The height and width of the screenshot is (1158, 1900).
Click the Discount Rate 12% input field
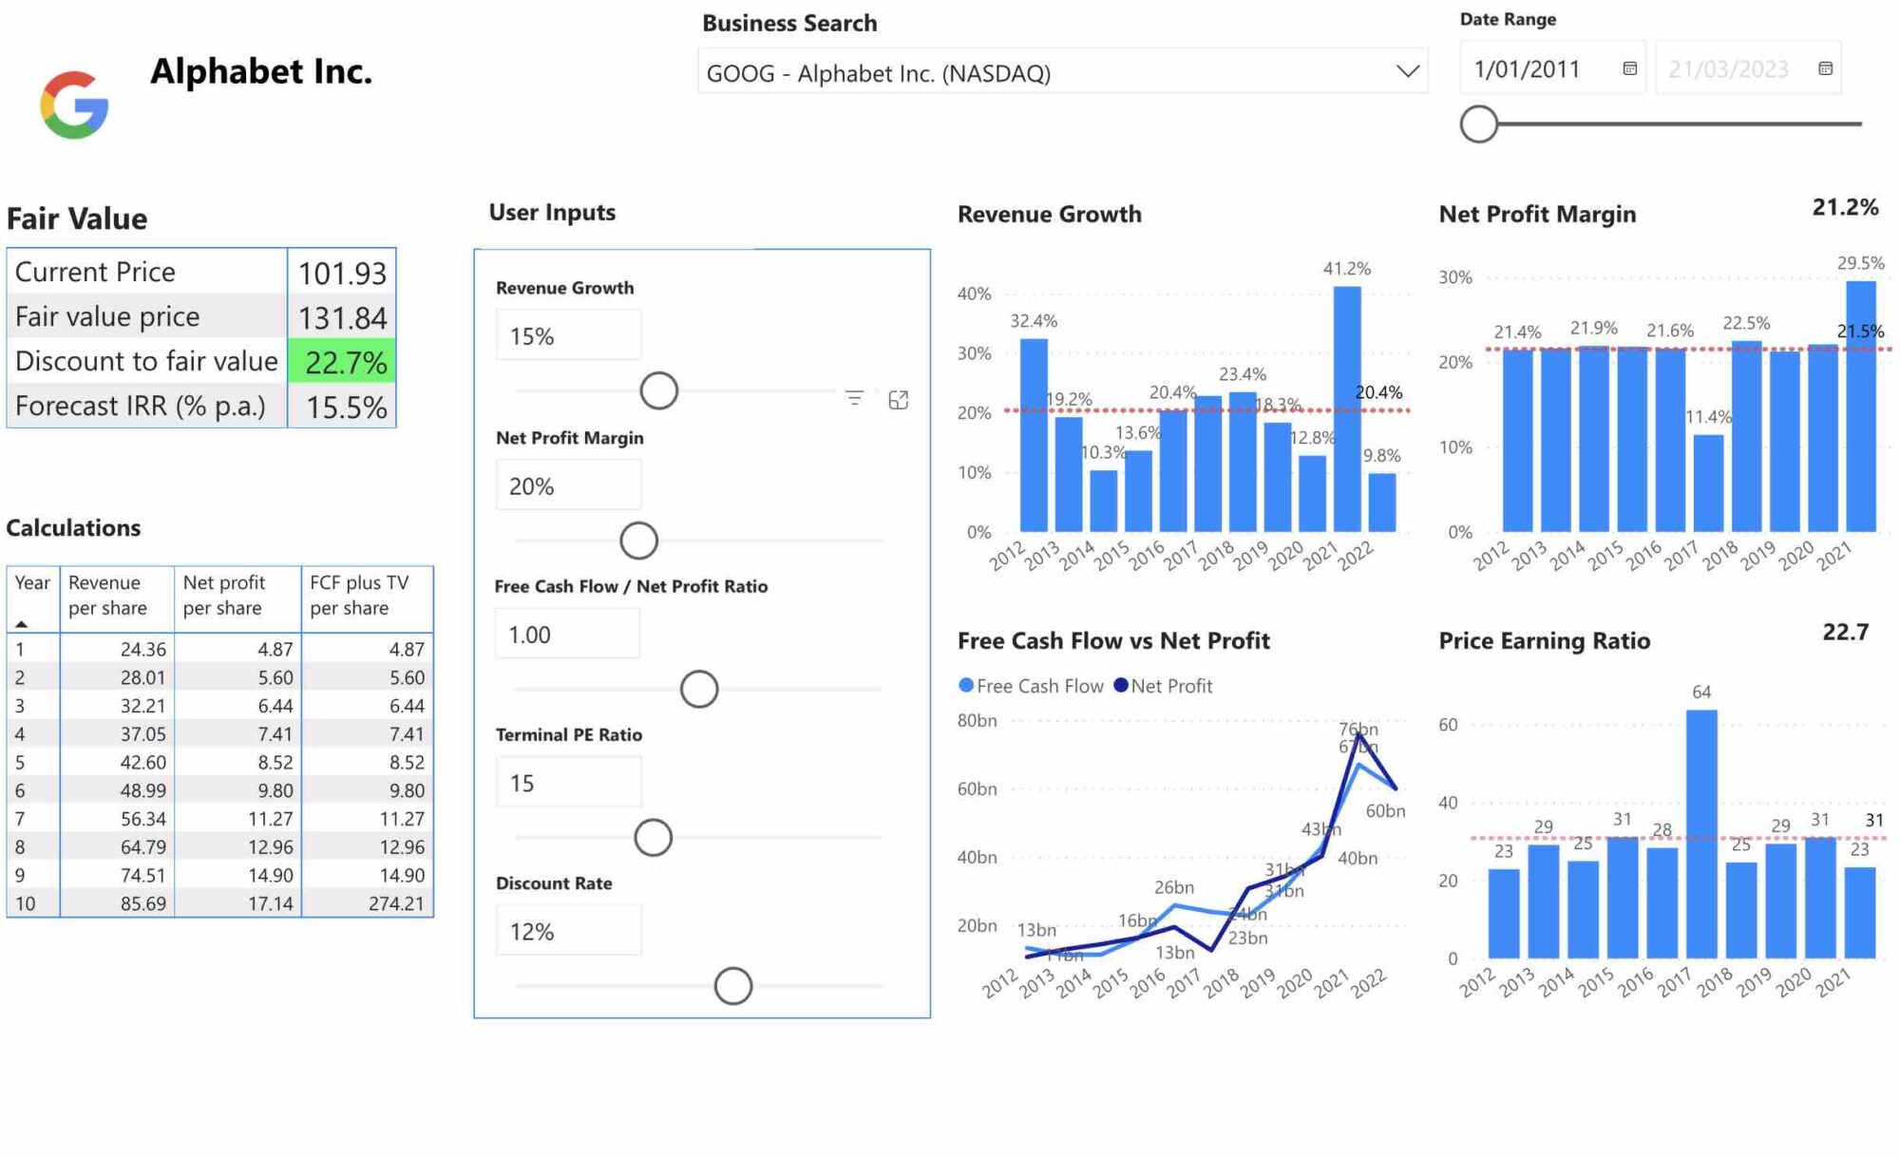coord(568,931)
